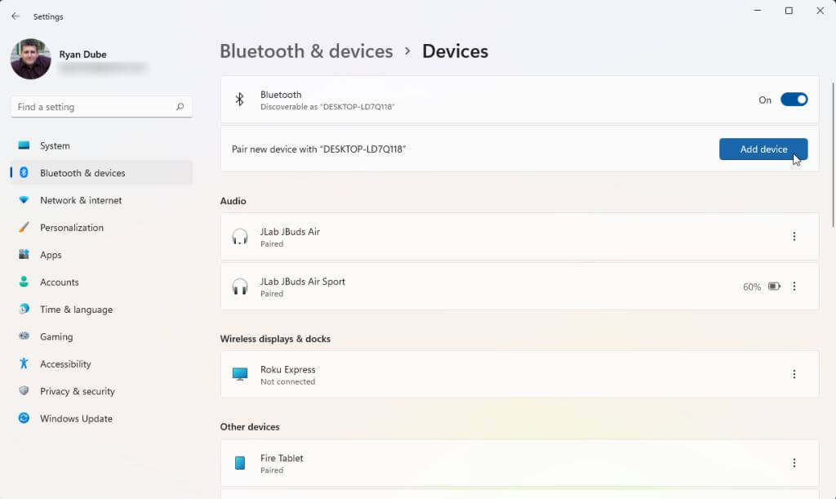
Task: Open more options for JLab JBuds Air Sport
Action: [x=794, y=287]
